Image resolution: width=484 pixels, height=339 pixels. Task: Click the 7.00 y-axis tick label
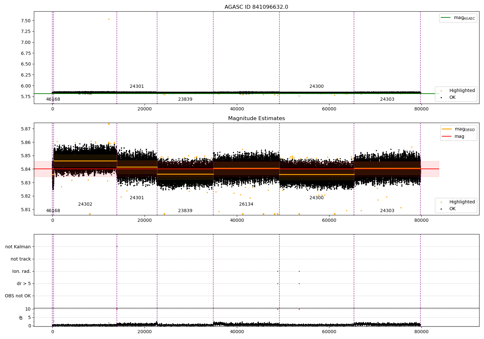(25, 42)
